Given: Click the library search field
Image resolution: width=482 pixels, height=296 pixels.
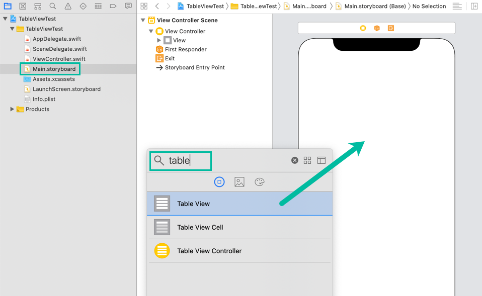Looking at the screenshot, I should (186, 161).
